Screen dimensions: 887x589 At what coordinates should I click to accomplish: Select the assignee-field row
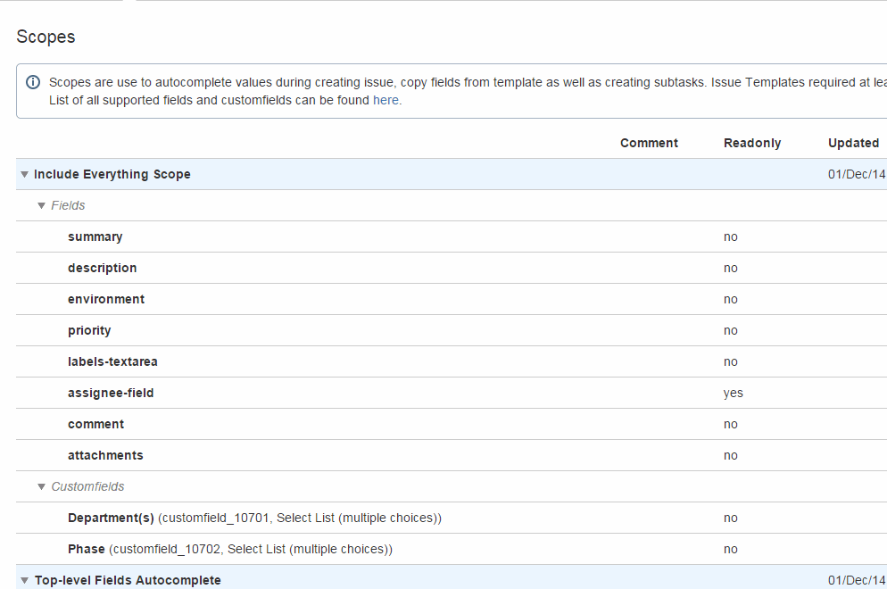452,393
